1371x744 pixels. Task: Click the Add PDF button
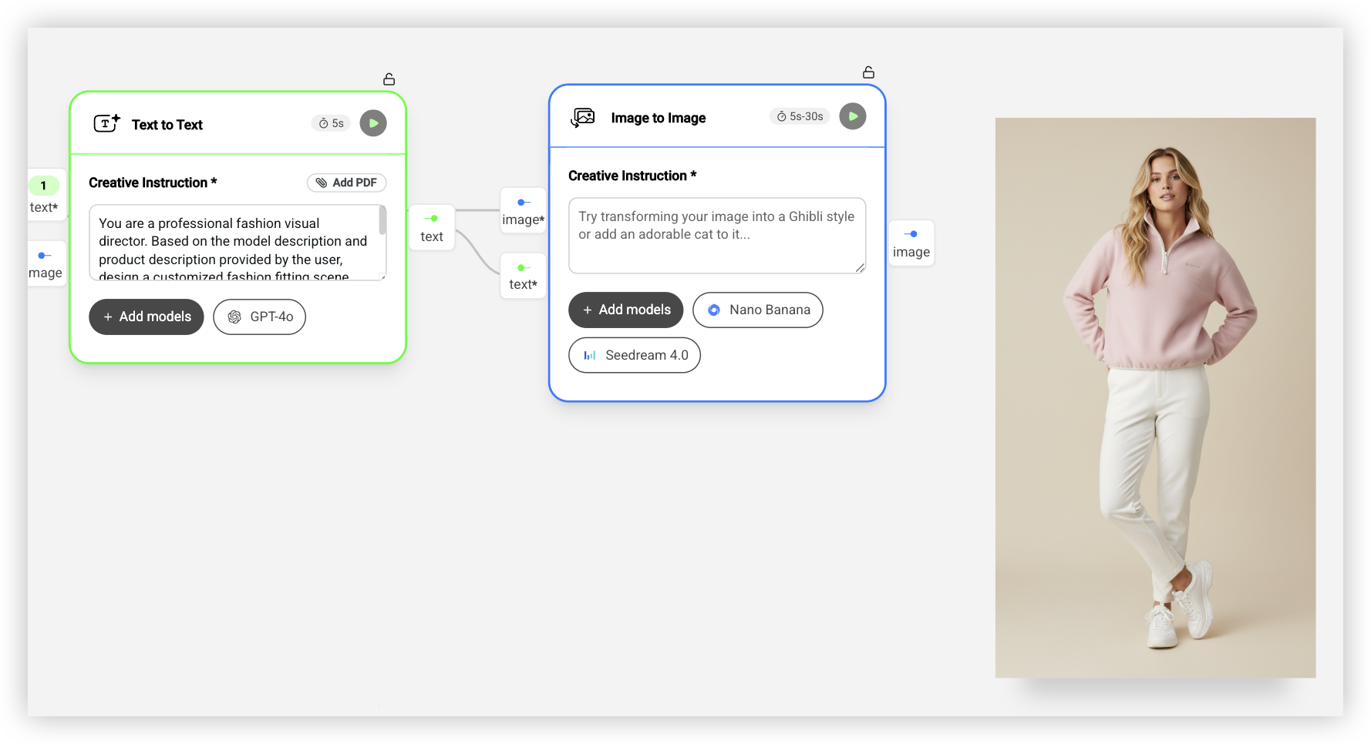click(x=347, y=183)
